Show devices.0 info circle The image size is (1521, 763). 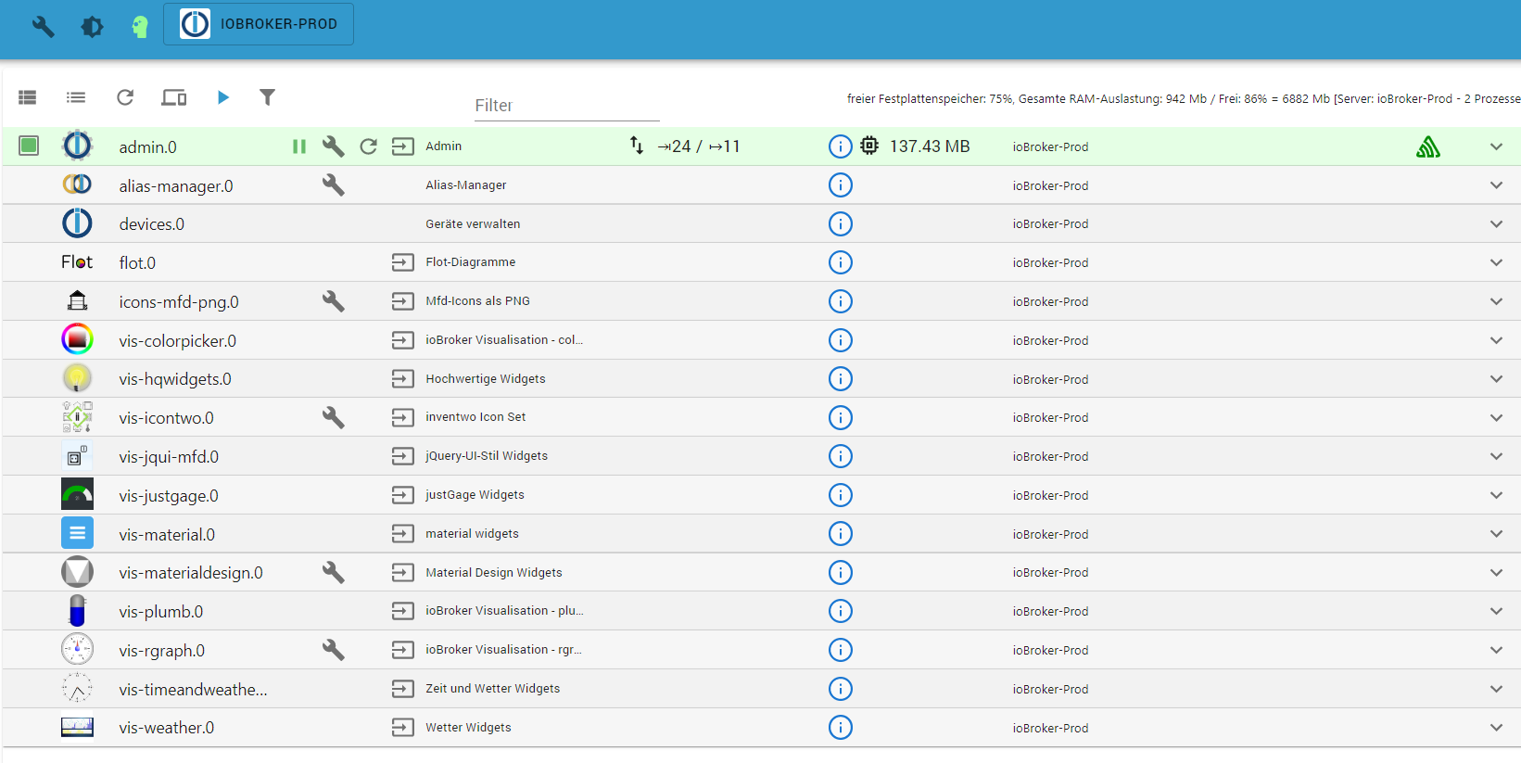840,224
